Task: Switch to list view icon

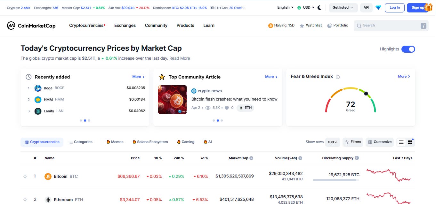Action: click(x=401, y=142)
